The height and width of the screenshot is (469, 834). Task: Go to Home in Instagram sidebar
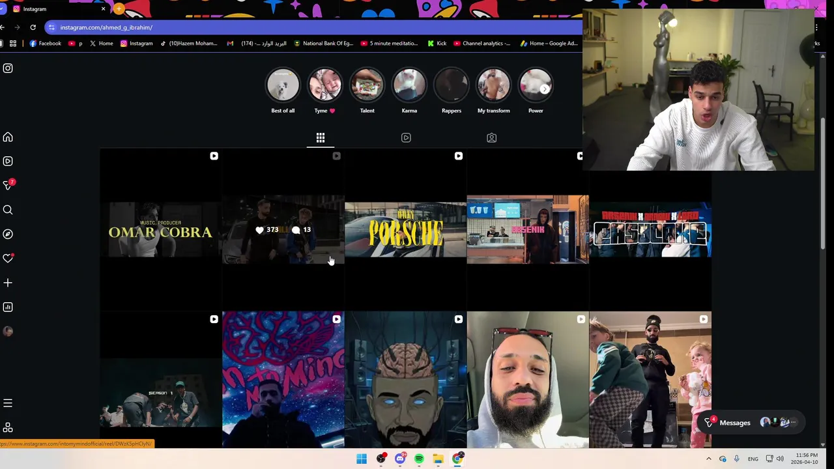click(8, 137)
